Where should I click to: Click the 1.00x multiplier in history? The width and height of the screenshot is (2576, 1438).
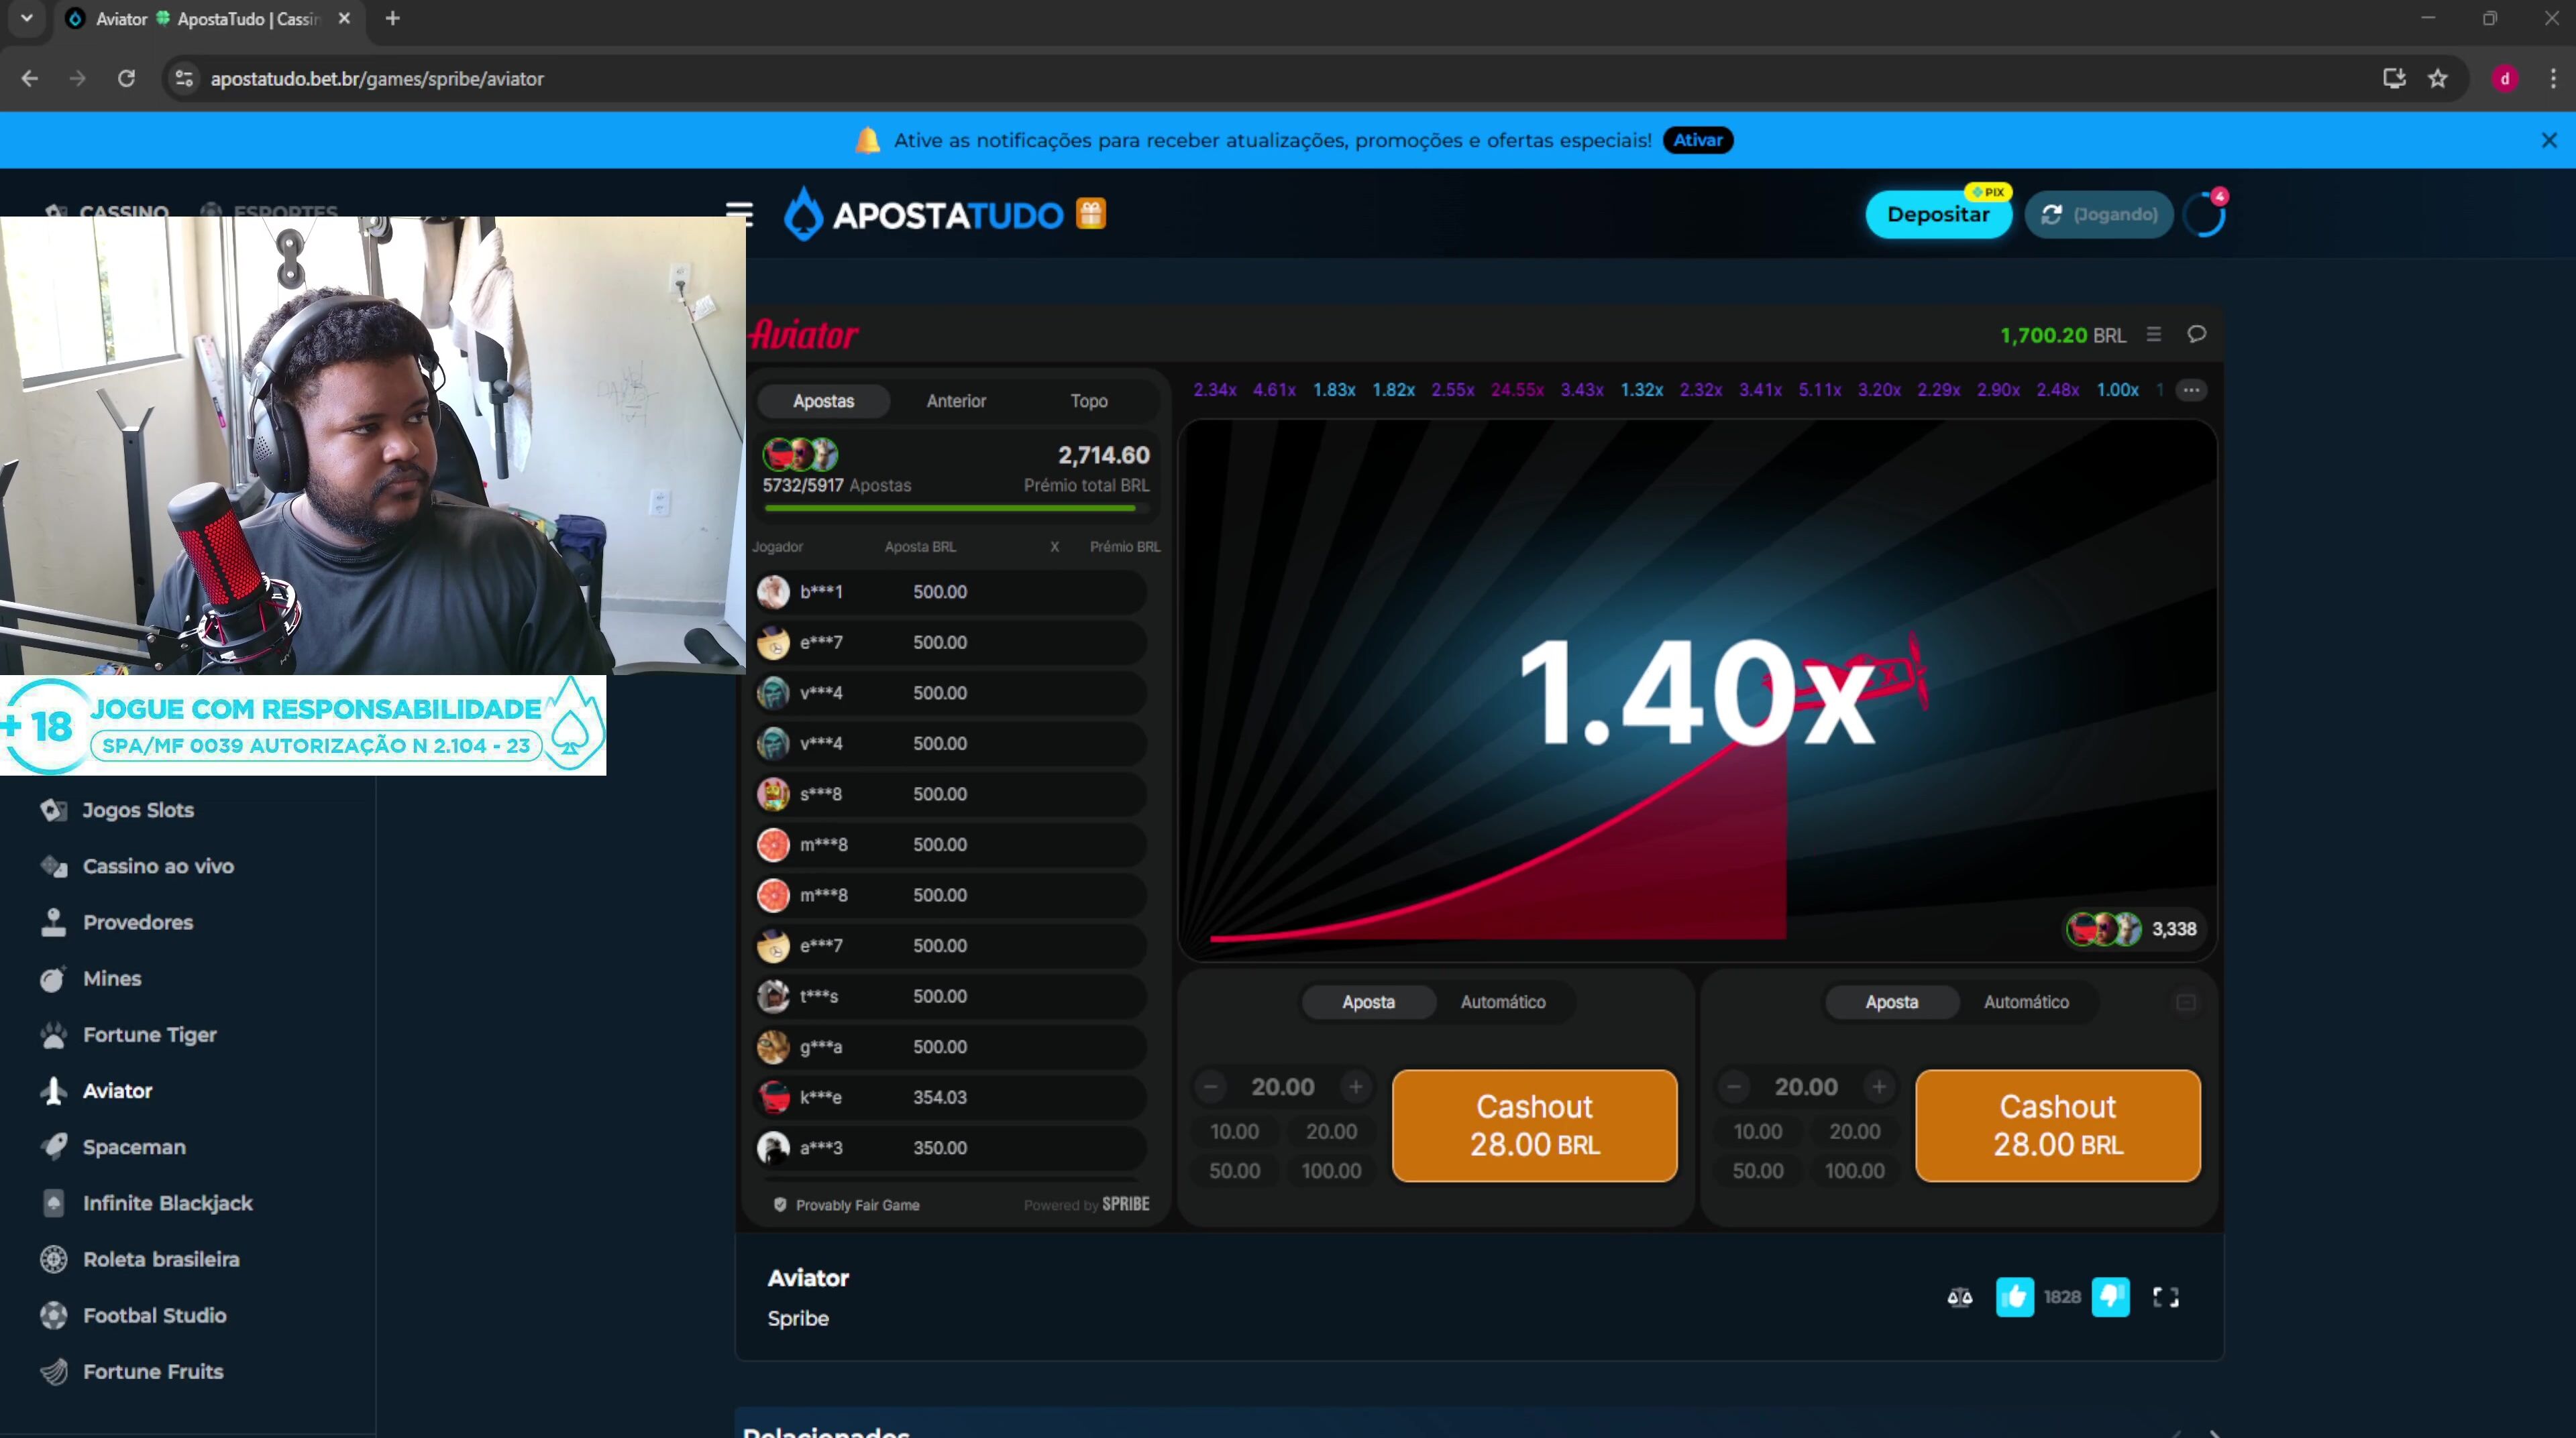point(2117,390)
